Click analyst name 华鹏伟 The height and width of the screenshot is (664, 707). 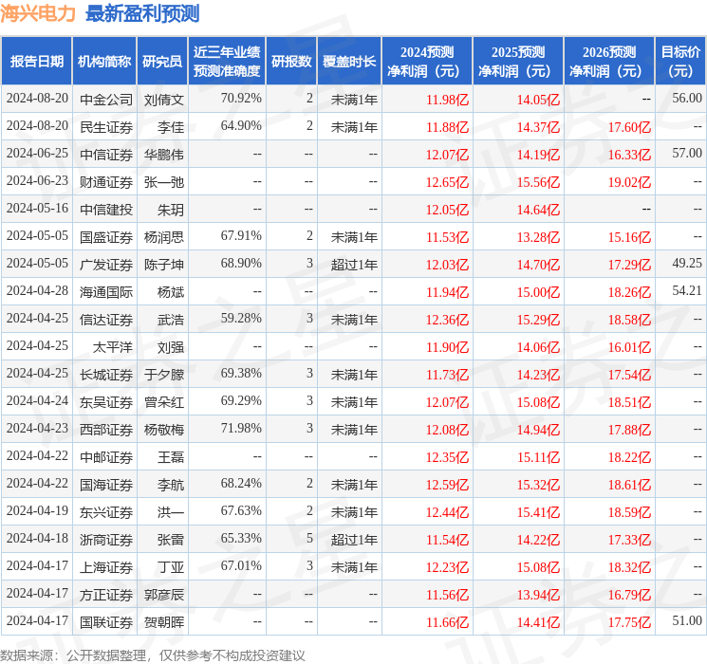(x=164, y=155)
